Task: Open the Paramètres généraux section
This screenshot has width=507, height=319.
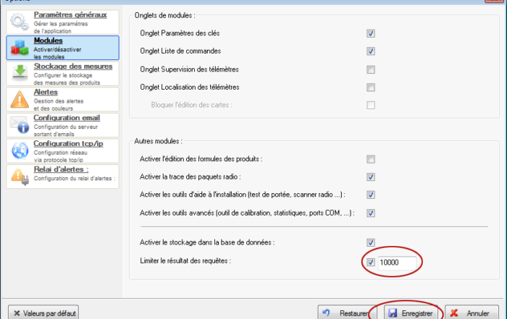Action: [x=70, y=15]
